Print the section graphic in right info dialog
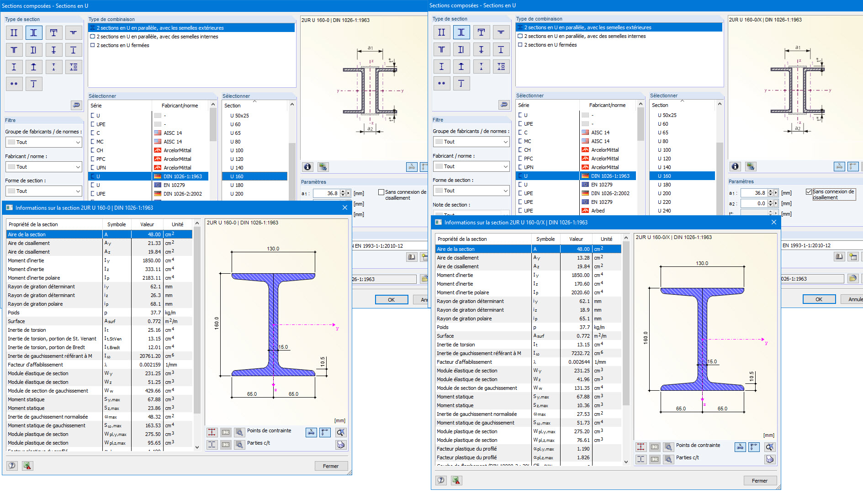 (x=770, y=459)
